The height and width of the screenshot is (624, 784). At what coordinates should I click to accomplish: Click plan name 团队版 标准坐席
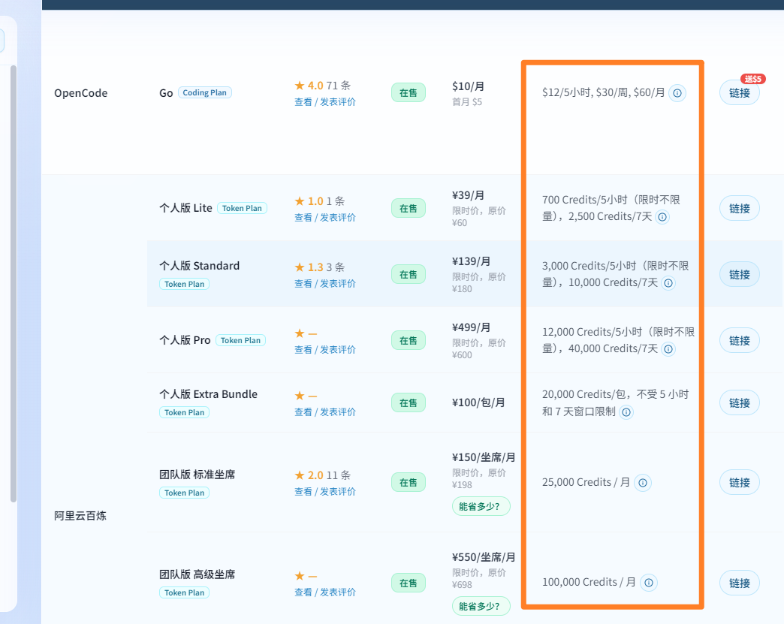click(197, 475)
